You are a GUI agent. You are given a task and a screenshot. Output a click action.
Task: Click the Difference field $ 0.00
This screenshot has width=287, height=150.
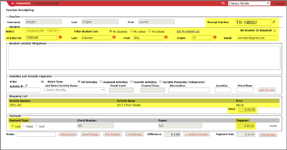pos(172,134)
